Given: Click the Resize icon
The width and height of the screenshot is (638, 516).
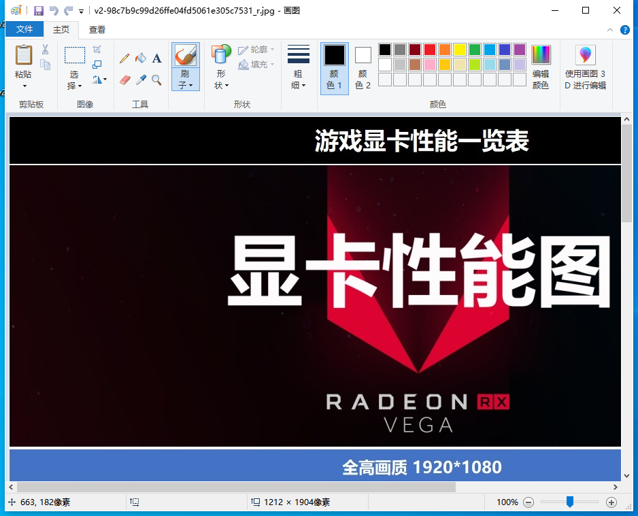Looking at the screenshot, I should [x=97, y=65].
